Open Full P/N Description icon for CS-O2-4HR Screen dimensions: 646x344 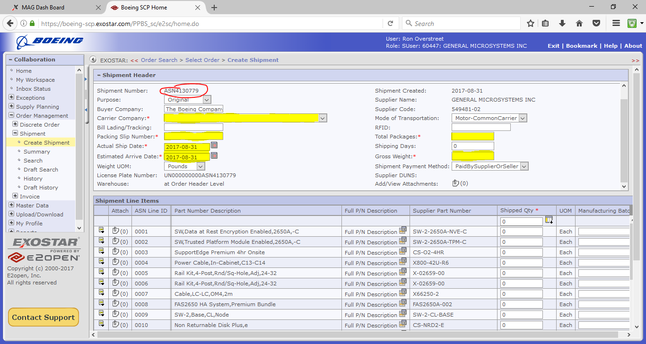[402, 251]
